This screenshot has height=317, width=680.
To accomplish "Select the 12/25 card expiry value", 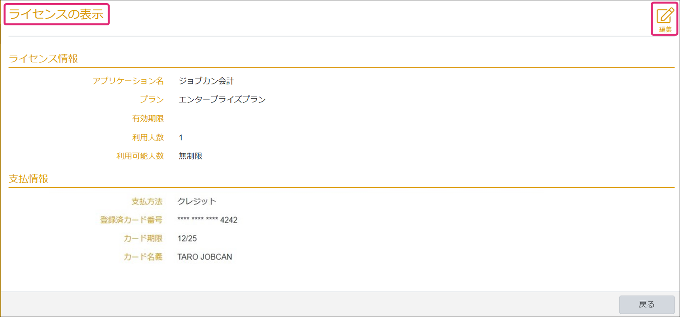I will coord(187,239).
